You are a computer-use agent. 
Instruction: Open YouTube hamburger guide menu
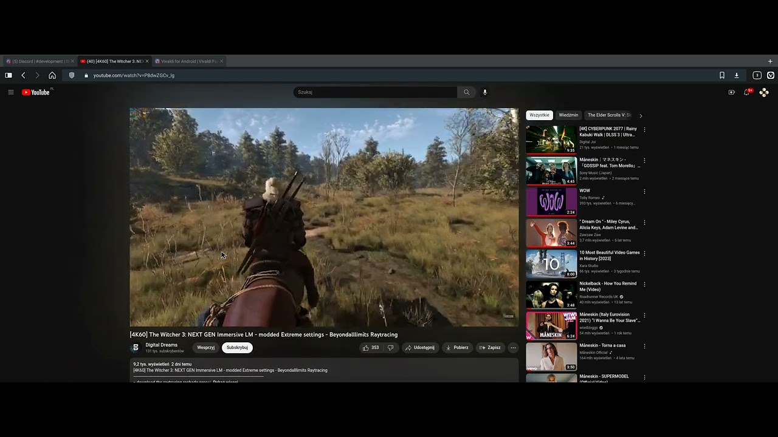coord(11,92)
